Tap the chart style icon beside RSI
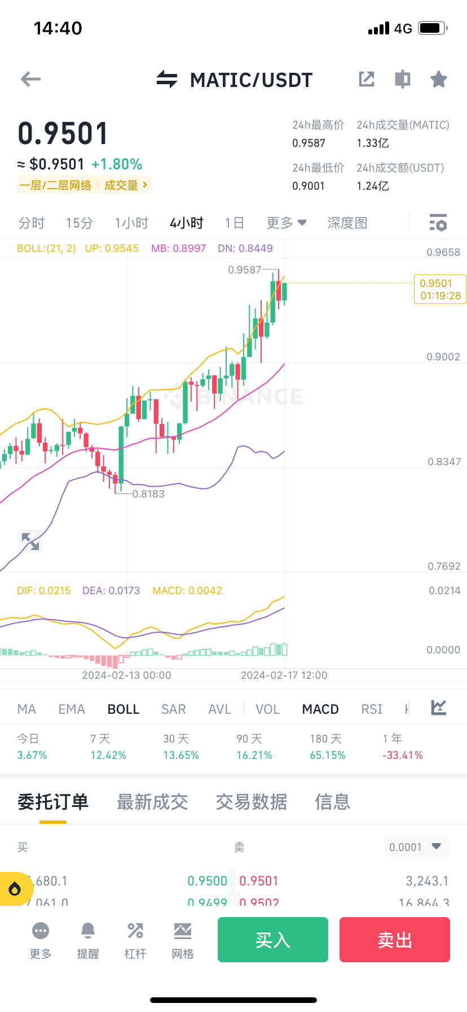The image size is (467, 1012). click(438, 708)
